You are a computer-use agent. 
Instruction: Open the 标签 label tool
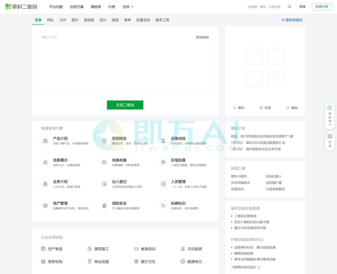pyautogui.click(x=265, y=108)
